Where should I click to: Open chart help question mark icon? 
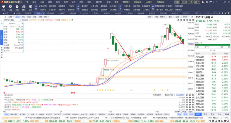coord(190,20)
